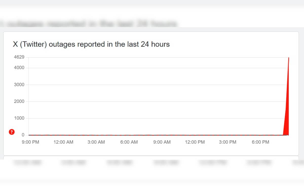304x187 pixels.
Task: Choose the 12:00 PM time label
Action: pos(195,142)
